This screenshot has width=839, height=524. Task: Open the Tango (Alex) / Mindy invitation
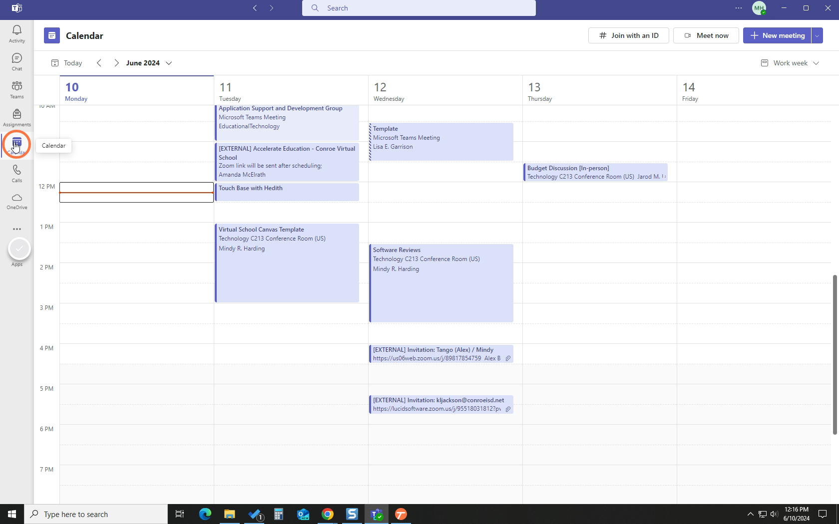coord(441,354)
